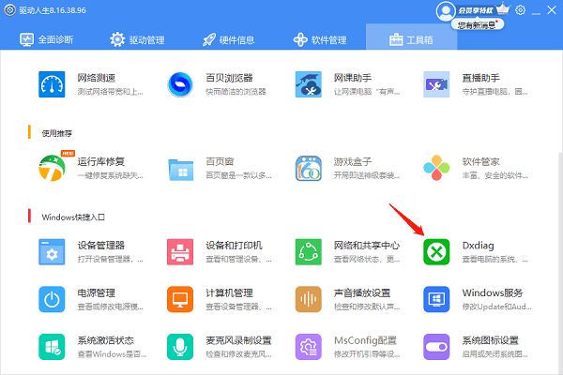Open the 您有新消息 notification bubble
Screen dimensions: 563x375
pyautogui.click(x=478, y=24)
